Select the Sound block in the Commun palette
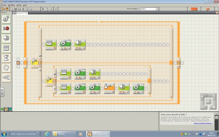Screen dimensions: 219x137 [6, 38]
